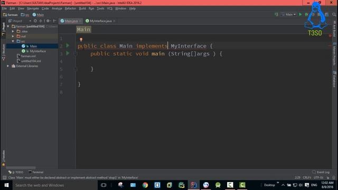Open the Main run configuration dropdown
The image size is (338, 190).
(289, 14)
